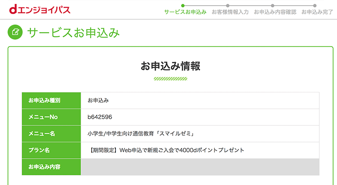
Task: Click the お申込み種別 header cell
Action: point(51,100)
